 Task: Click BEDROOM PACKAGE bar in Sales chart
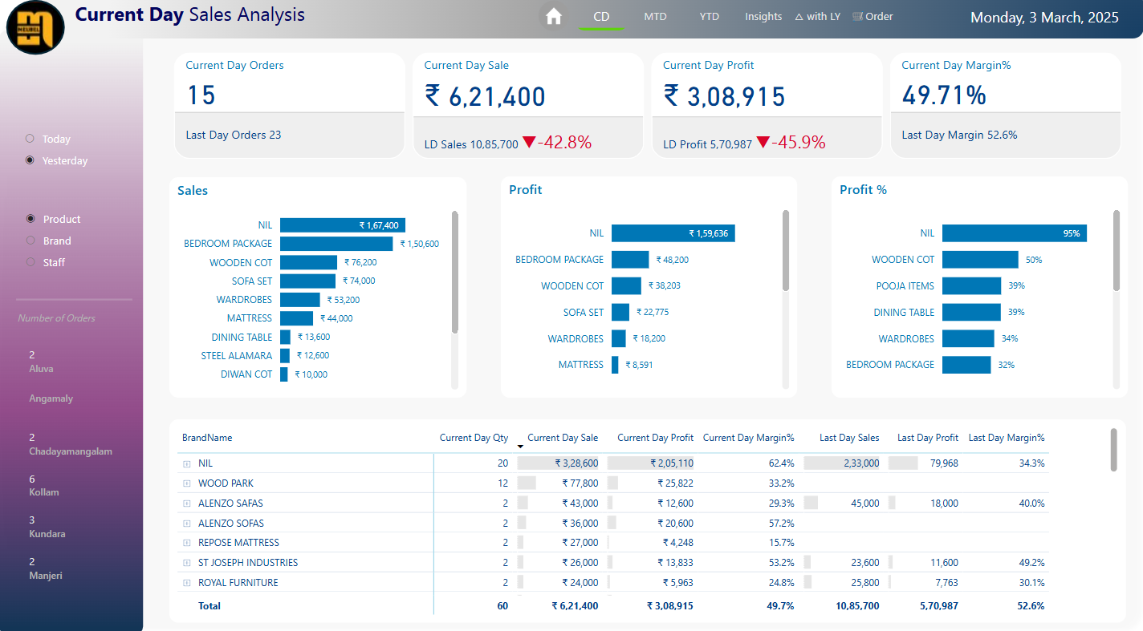(x=336, y=244)
